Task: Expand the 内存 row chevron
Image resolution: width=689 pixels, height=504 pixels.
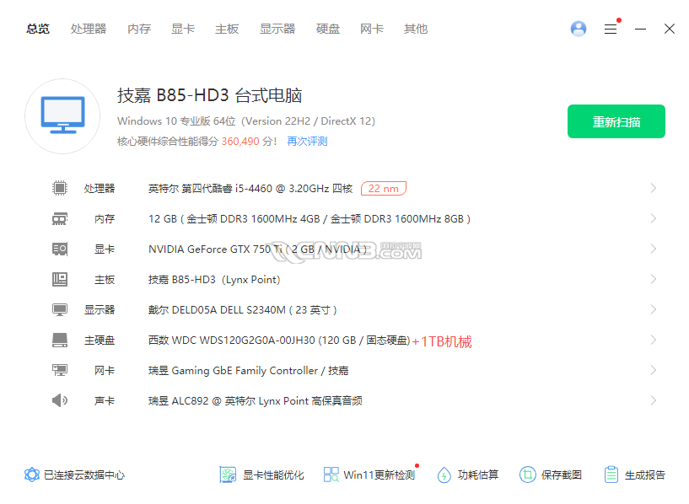Action: [x=654, y=218]
